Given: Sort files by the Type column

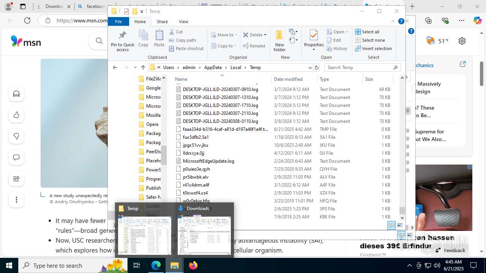Looking at the screenshot, I should pyautogui.click(x=340, y=79).
